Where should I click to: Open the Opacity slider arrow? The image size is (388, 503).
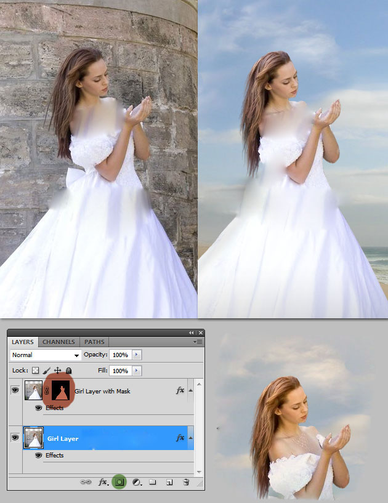(x=137, y=355)
